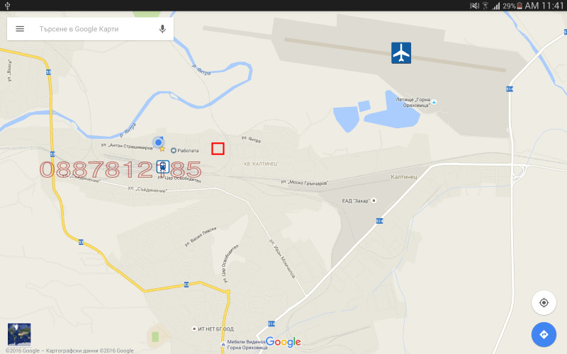Open directions with the blue arrow button
The image size is (567, 354).
[544, 334]
